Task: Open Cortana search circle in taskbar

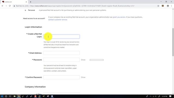Action: 6,96
